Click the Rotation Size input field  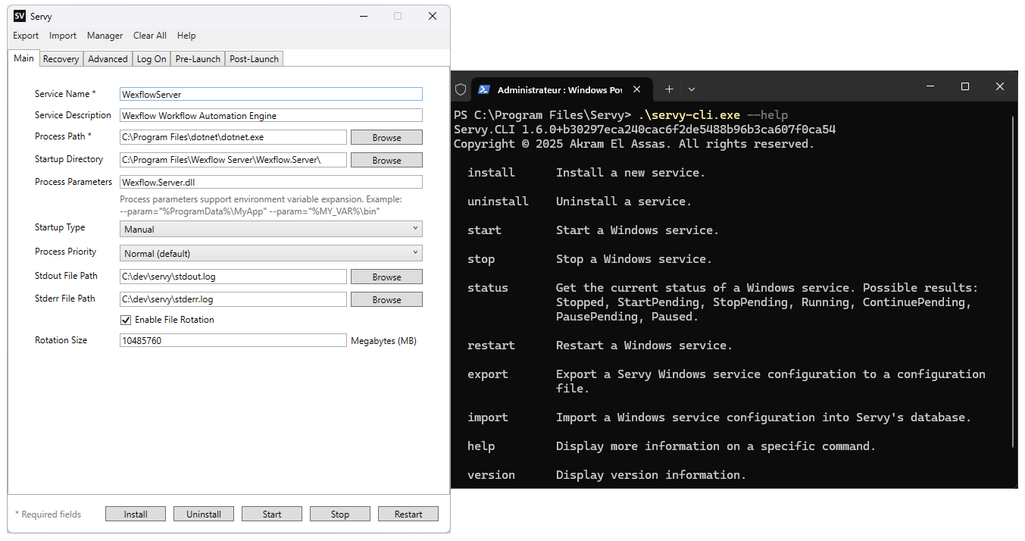click(x=233, y=340)
